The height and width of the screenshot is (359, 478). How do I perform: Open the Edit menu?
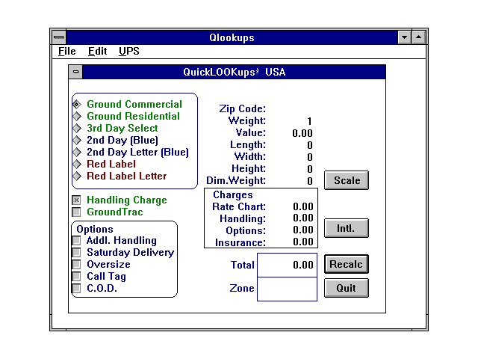click(97, 52)
